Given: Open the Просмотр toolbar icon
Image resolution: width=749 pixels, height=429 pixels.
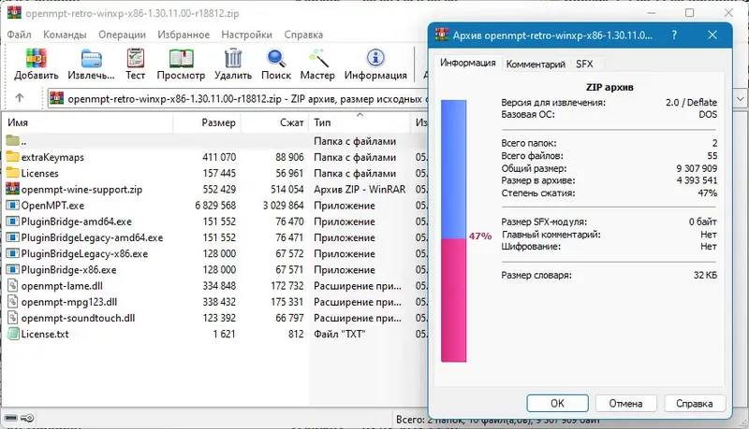Looking at the screenshot, I should [181, 59].
